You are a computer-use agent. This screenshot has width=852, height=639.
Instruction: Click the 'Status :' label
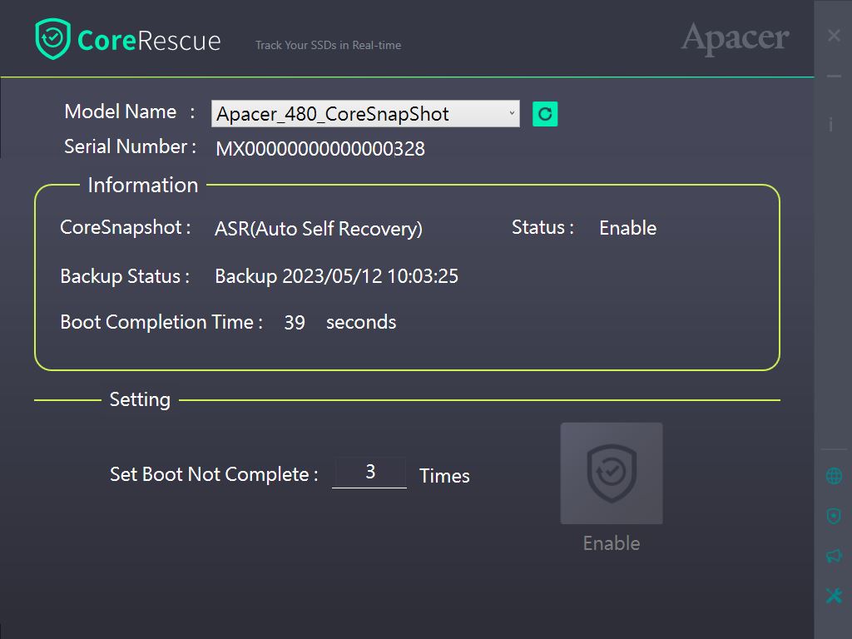(x=542, y=227)
